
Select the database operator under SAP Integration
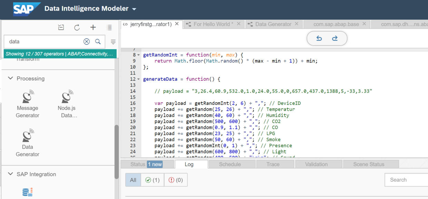click(x=28, y=192)
